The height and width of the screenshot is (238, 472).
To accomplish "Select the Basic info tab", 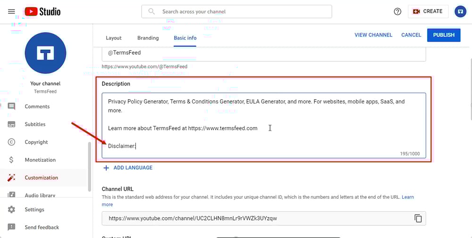I will point(185,38).
